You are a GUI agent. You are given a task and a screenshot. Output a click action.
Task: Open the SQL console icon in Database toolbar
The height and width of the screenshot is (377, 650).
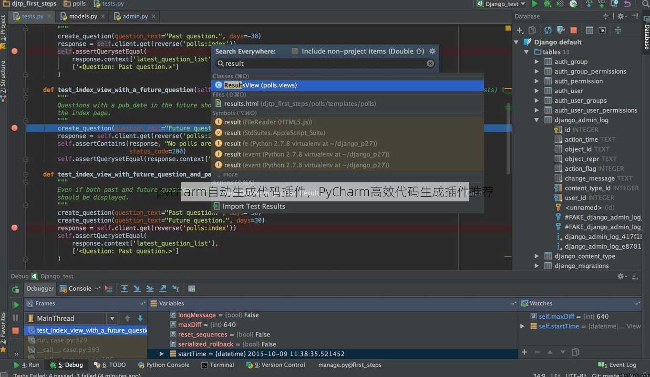[602, 30]
